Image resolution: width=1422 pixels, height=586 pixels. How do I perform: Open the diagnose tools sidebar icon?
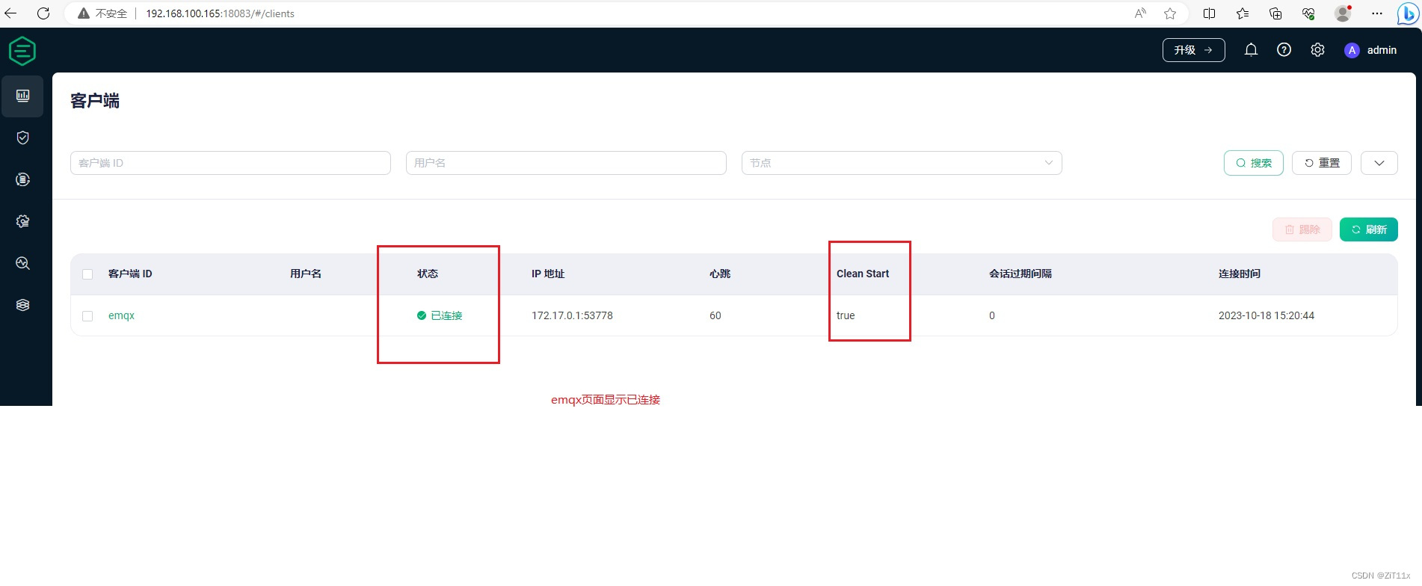coord(22,263)
